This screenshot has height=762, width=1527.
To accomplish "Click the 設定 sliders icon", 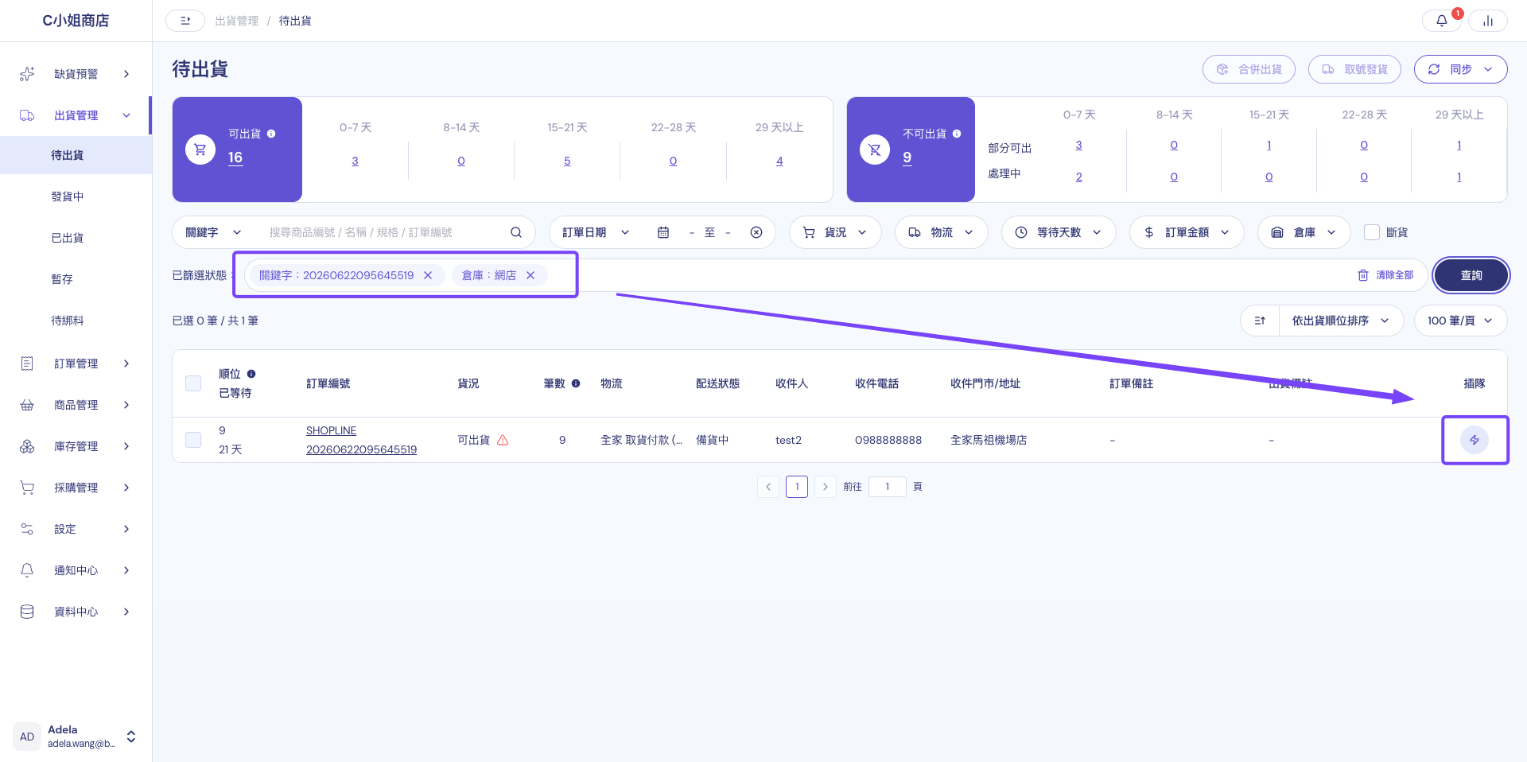I will point(27,529).
